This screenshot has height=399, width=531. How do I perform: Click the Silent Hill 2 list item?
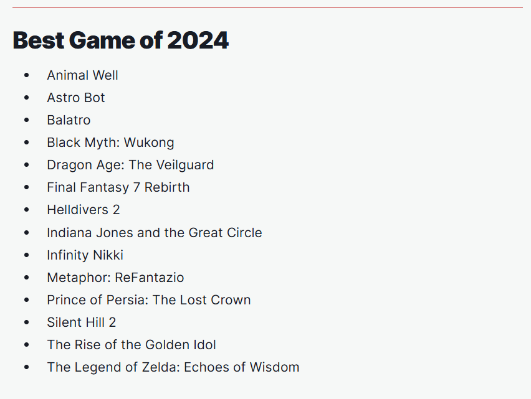[81, 322]
